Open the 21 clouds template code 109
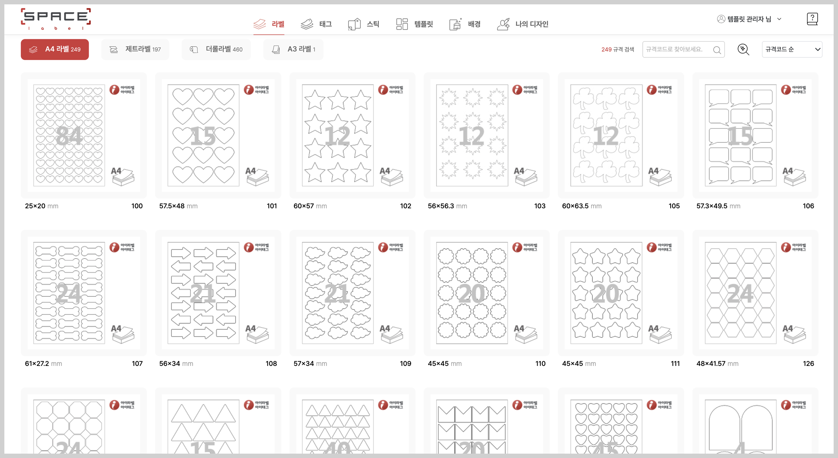Screen dimensions: 838x458 pyautogui.click(x=352, y=293)
